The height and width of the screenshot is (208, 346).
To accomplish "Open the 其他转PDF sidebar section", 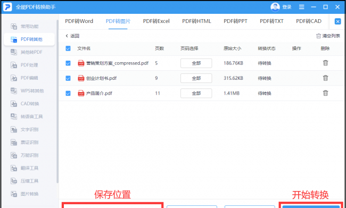I will pos(27,52).
